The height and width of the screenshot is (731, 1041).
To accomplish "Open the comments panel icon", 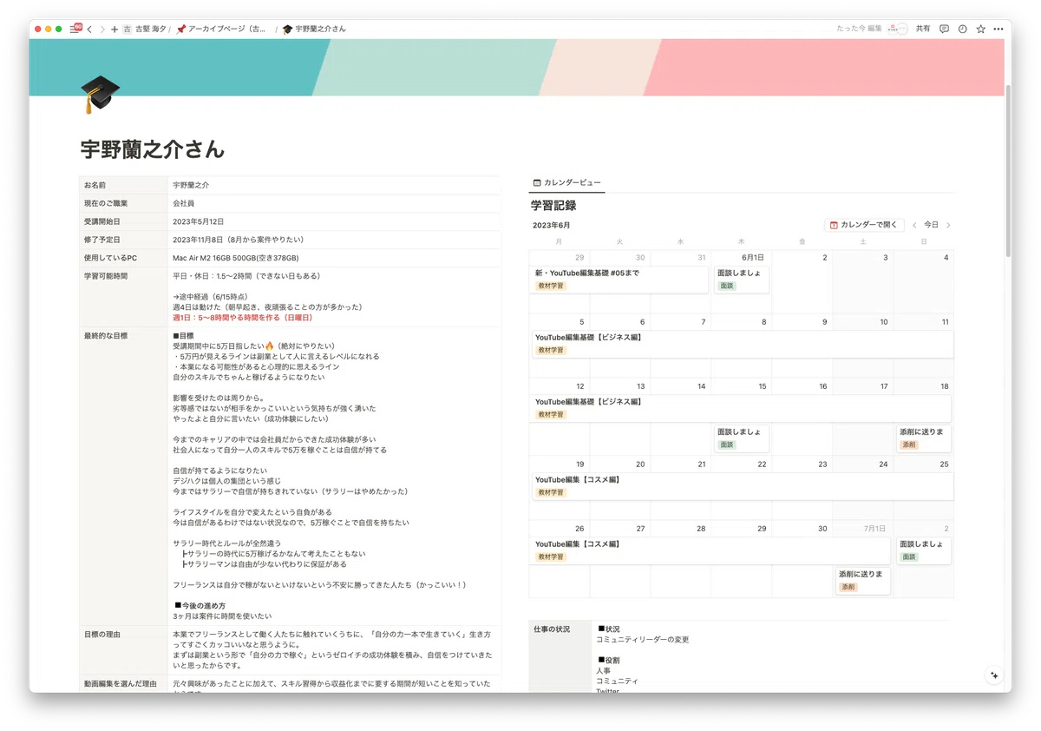I will pos(944,29).
